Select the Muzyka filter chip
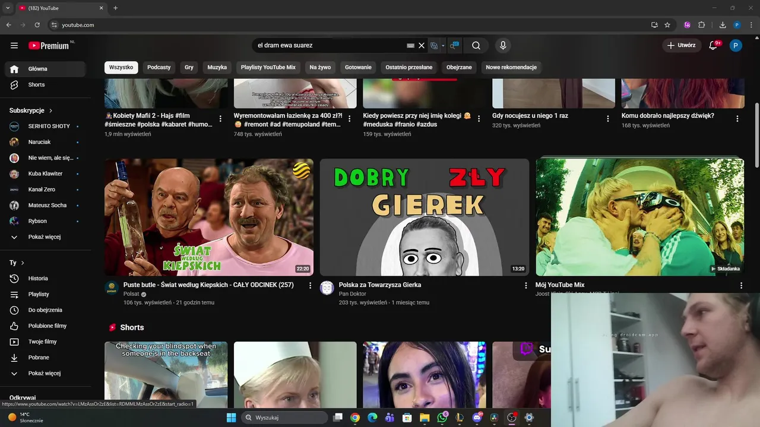760x427 pixels. pos(217,67)
